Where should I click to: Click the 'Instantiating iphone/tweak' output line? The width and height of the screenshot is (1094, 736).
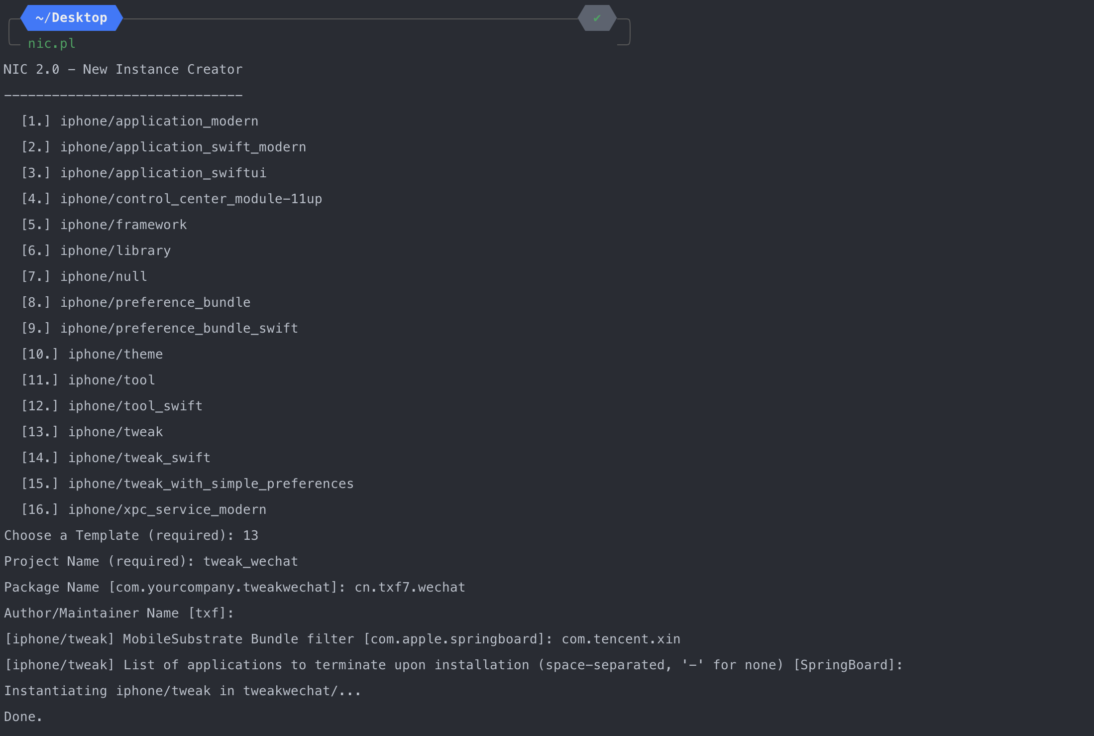click(183, 691)
